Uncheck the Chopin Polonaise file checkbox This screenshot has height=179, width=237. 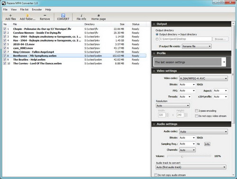click(x=5, y=29)
